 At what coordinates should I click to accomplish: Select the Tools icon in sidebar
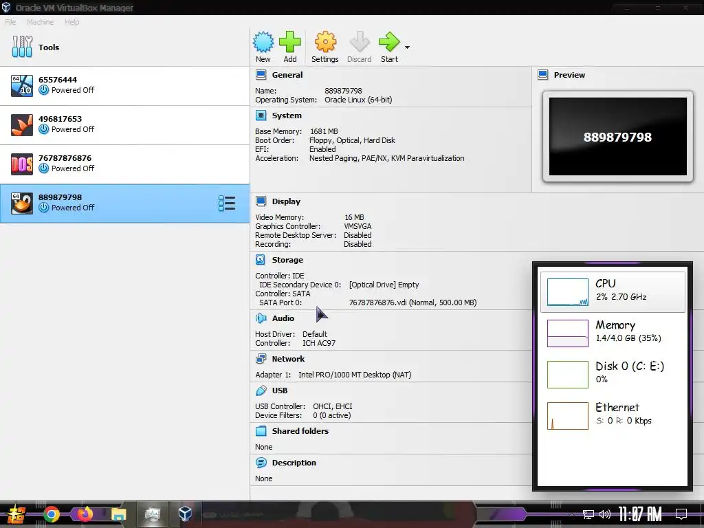pyautogui.click(x=22, y=47)
